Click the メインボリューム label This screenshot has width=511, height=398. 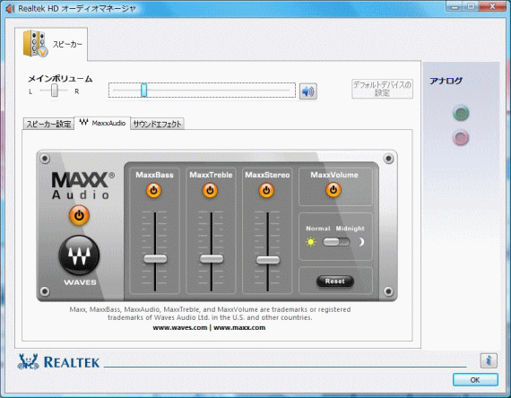pos(60,79)
